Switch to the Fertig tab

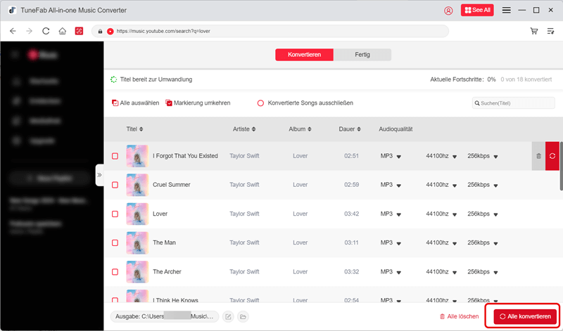tap(362, 55)
